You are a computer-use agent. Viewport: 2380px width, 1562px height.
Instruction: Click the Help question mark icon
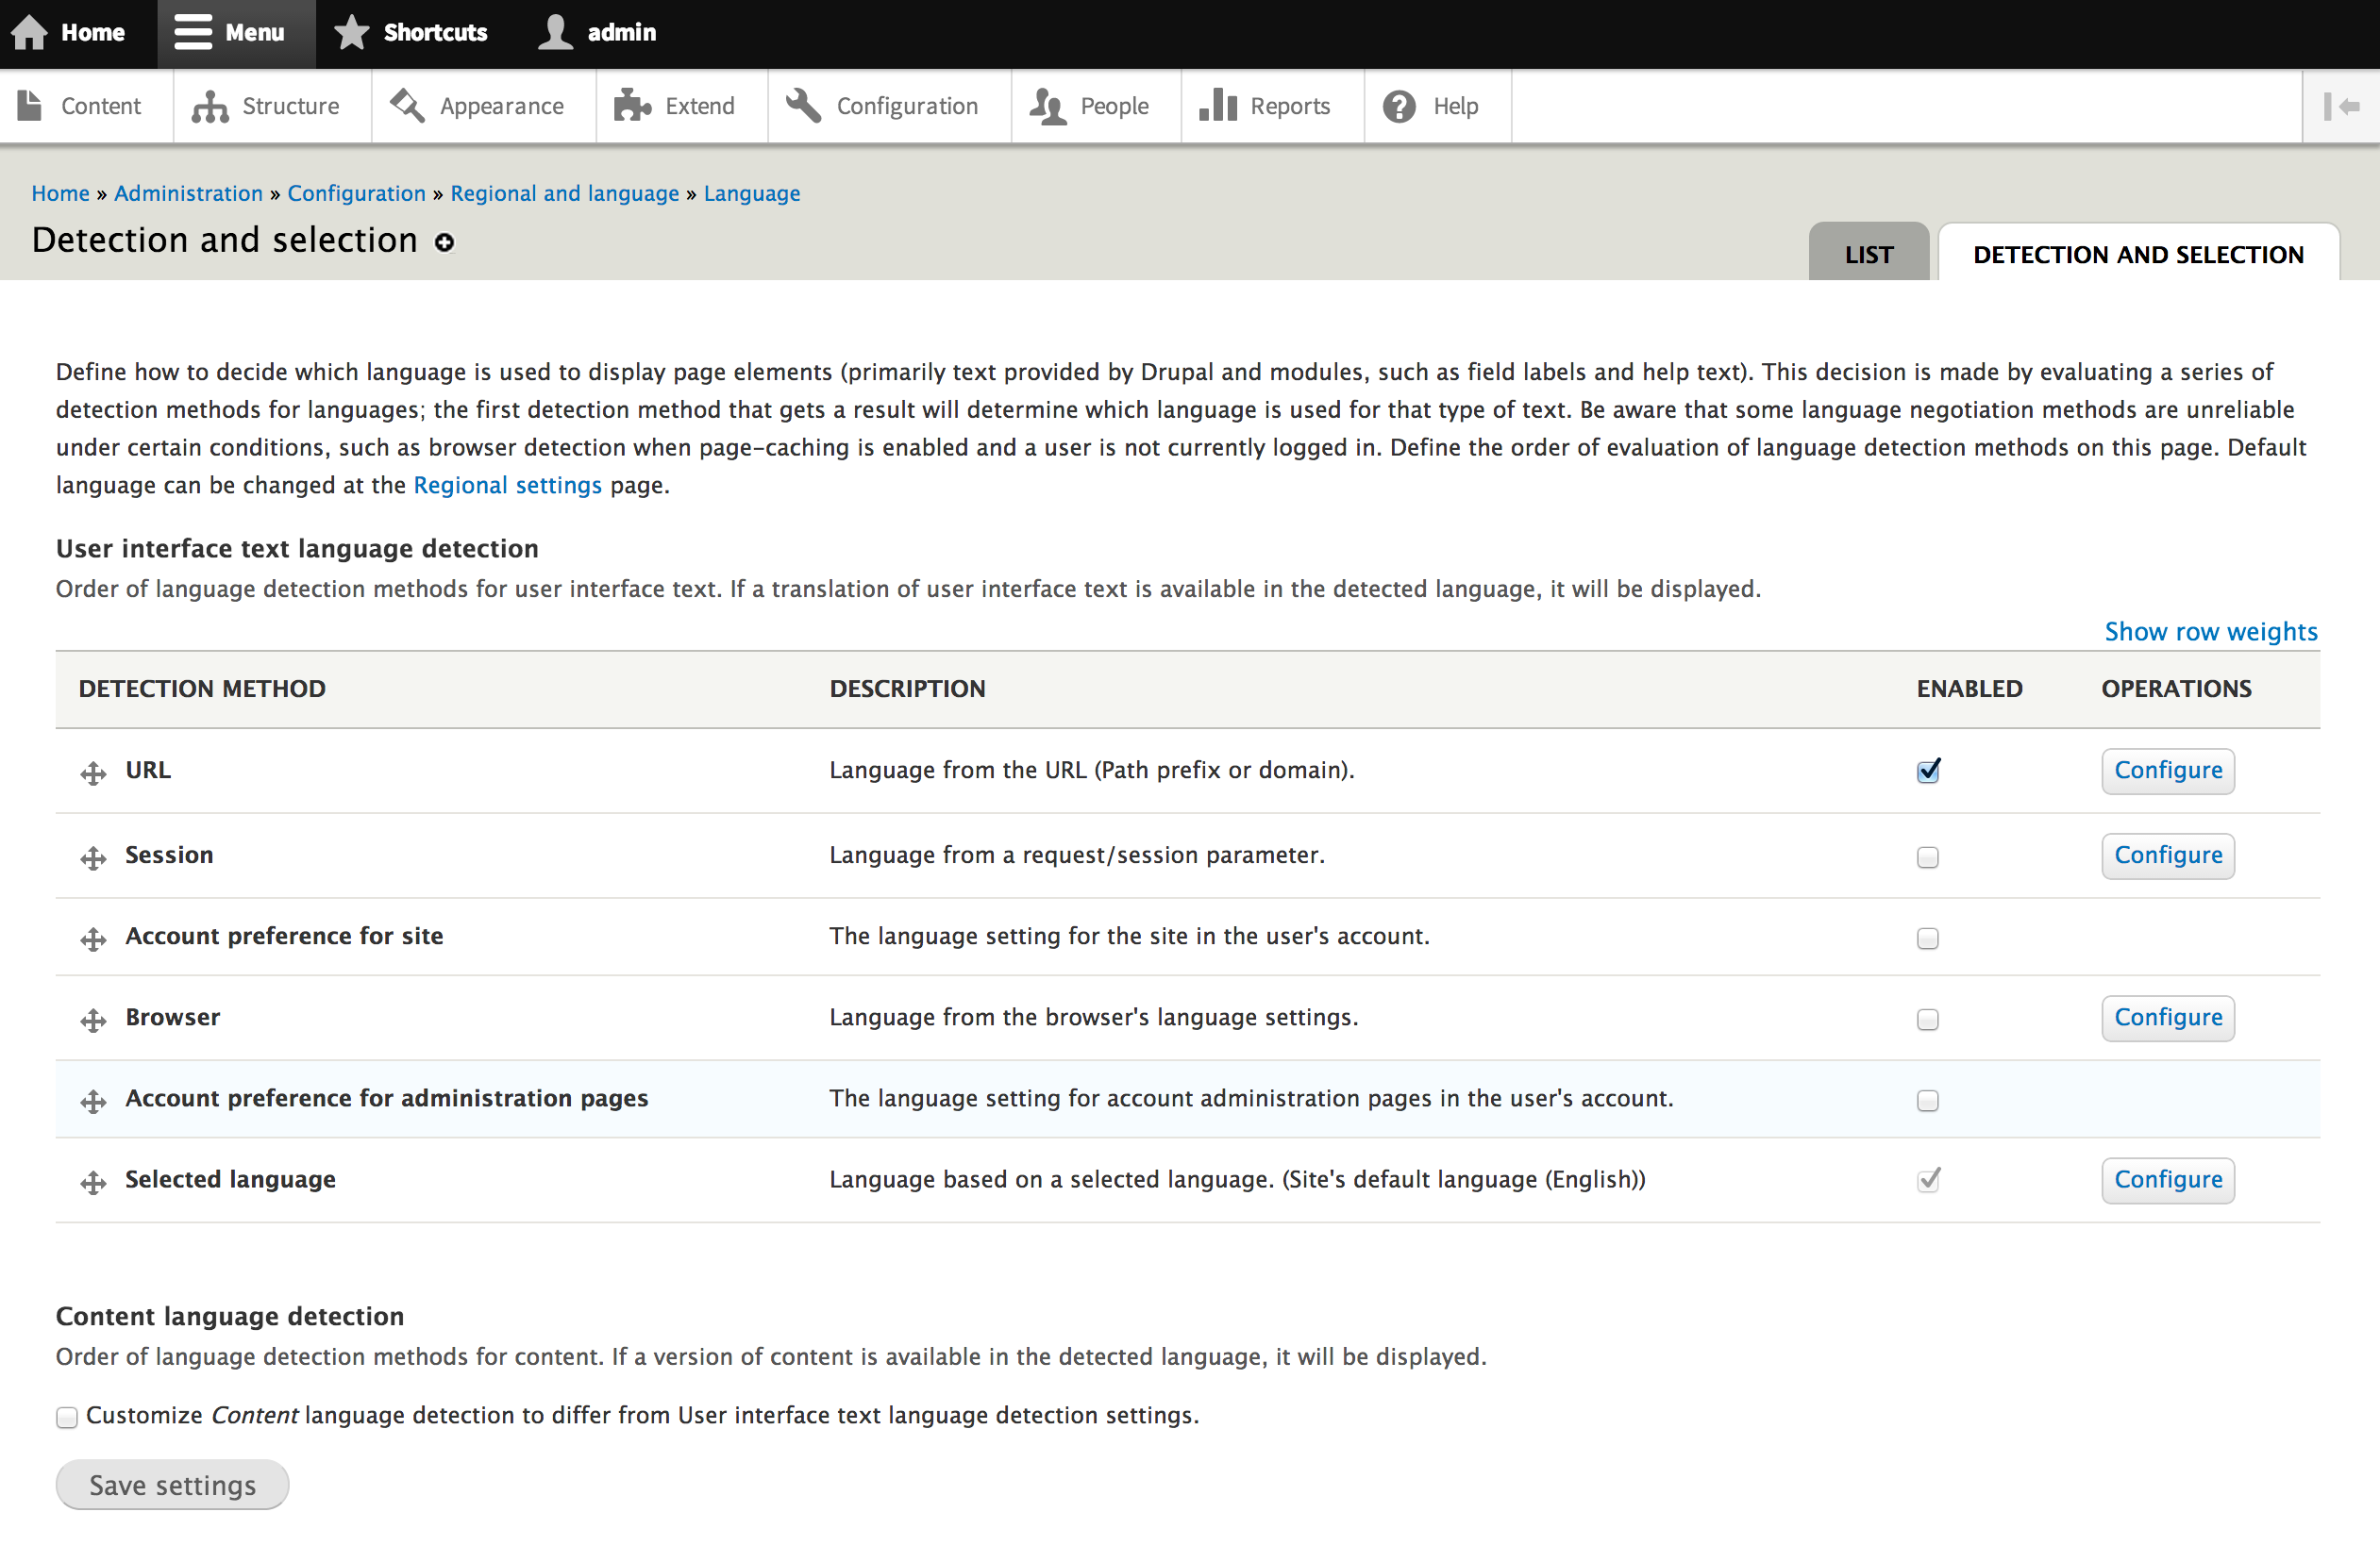tap(1398, 105)
